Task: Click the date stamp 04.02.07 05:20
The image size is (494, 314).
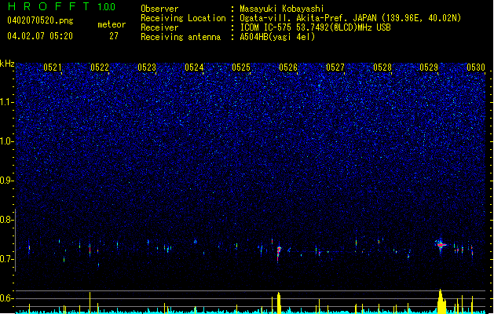Action: pos(40,36)
